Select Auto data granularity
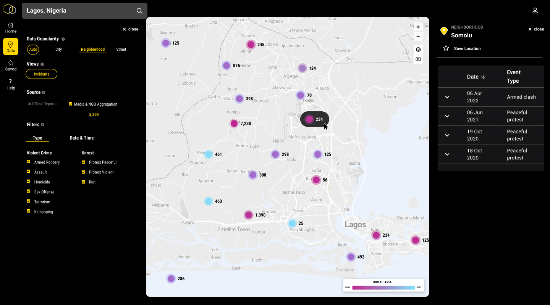The height and width of the screenshot is (305, 550). 33,49
